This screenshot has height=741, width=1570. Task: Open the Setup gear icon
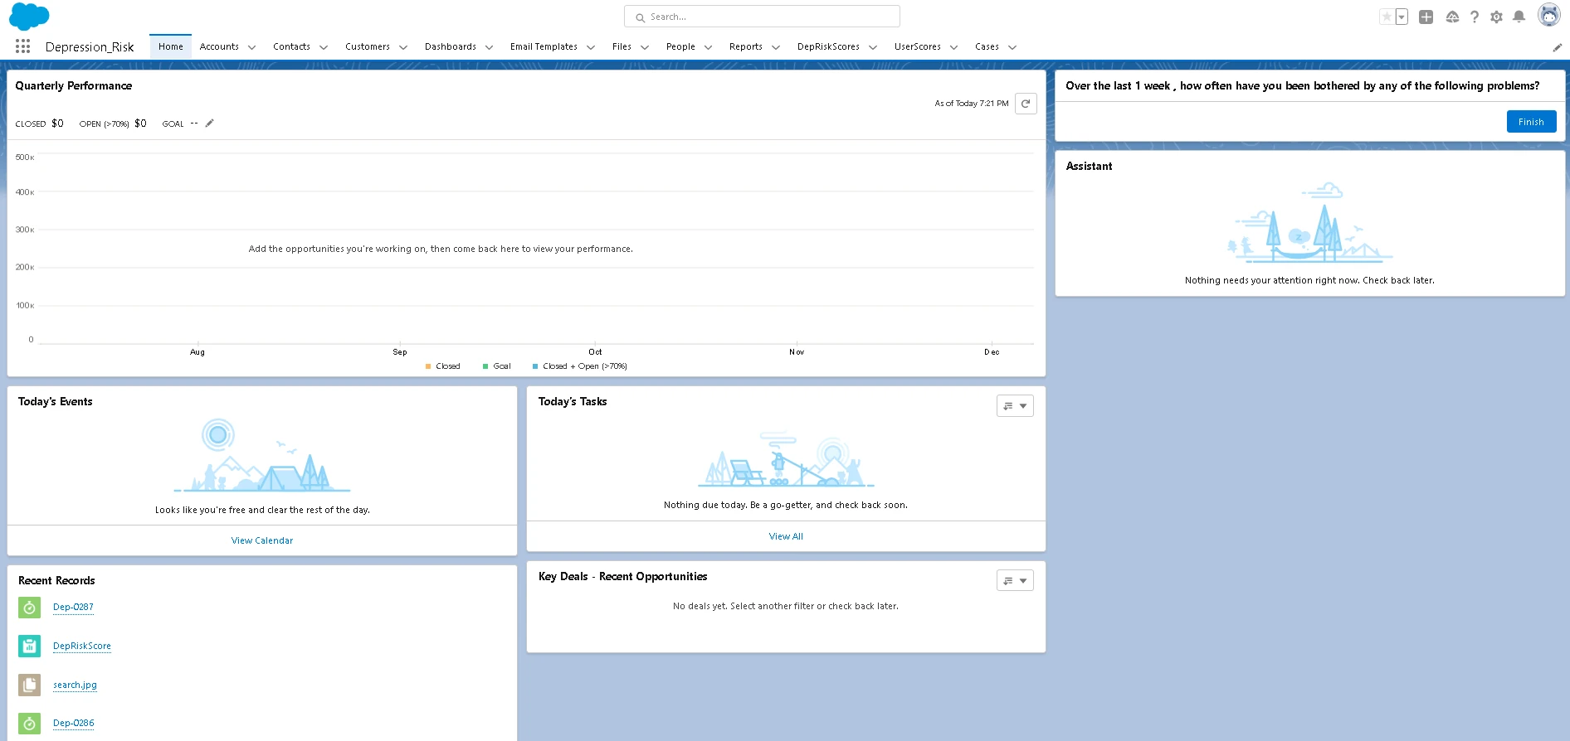click(x=1496, y=17)
